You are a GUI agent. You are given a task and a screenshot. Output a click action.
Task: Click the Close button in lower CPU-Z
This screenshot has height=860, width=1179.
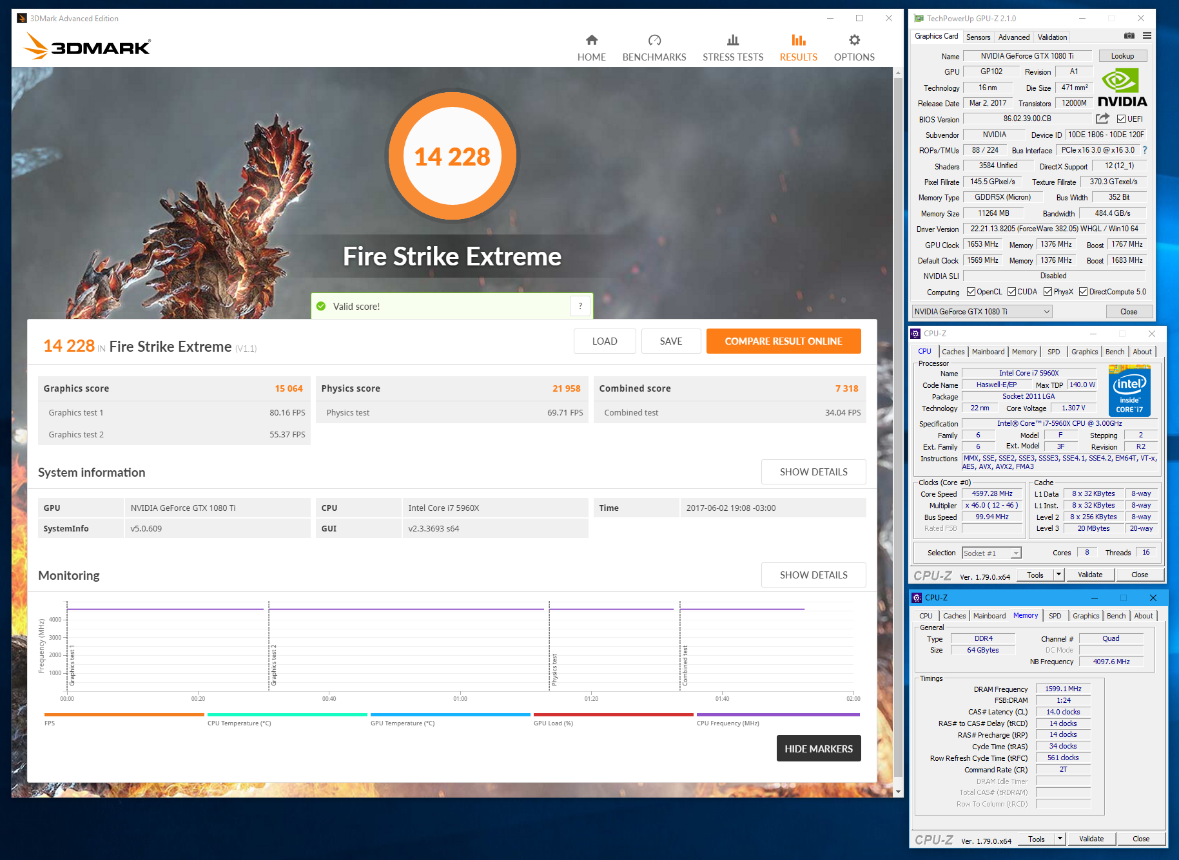[1141, 839]
